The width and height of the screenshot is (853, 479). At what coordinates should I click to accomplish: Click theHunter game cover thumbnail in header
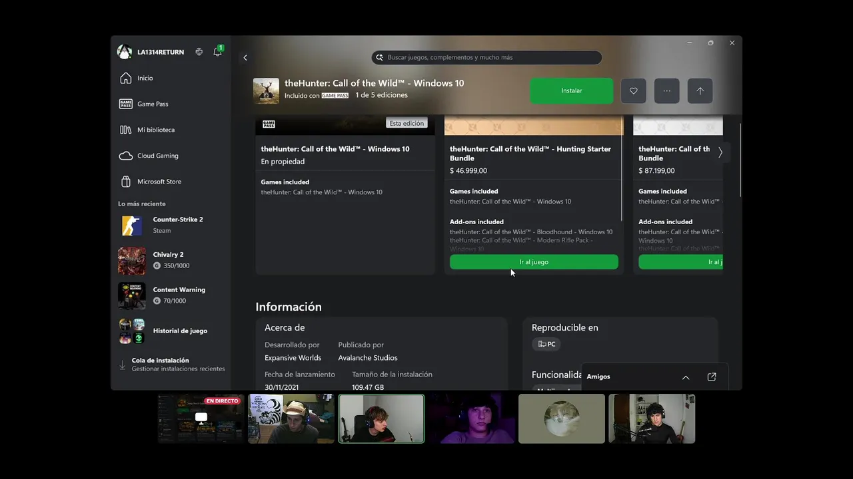click(266, 91)
